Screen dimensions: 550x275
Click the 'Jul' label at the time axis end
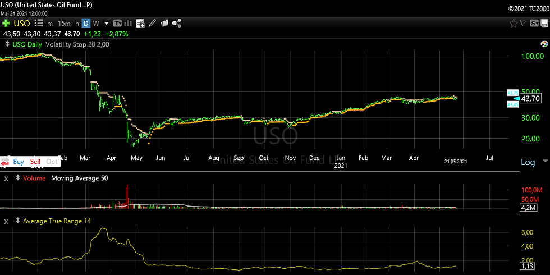point(489,158)
